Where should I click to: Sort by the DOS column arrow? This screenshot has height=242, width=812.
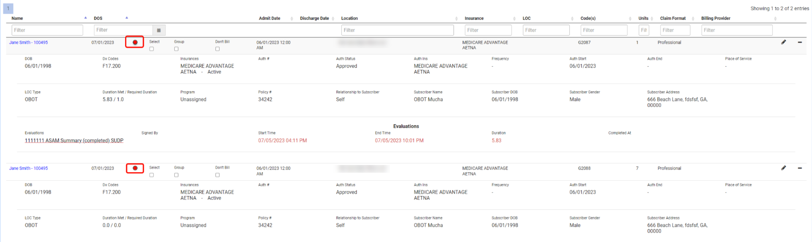127,18
